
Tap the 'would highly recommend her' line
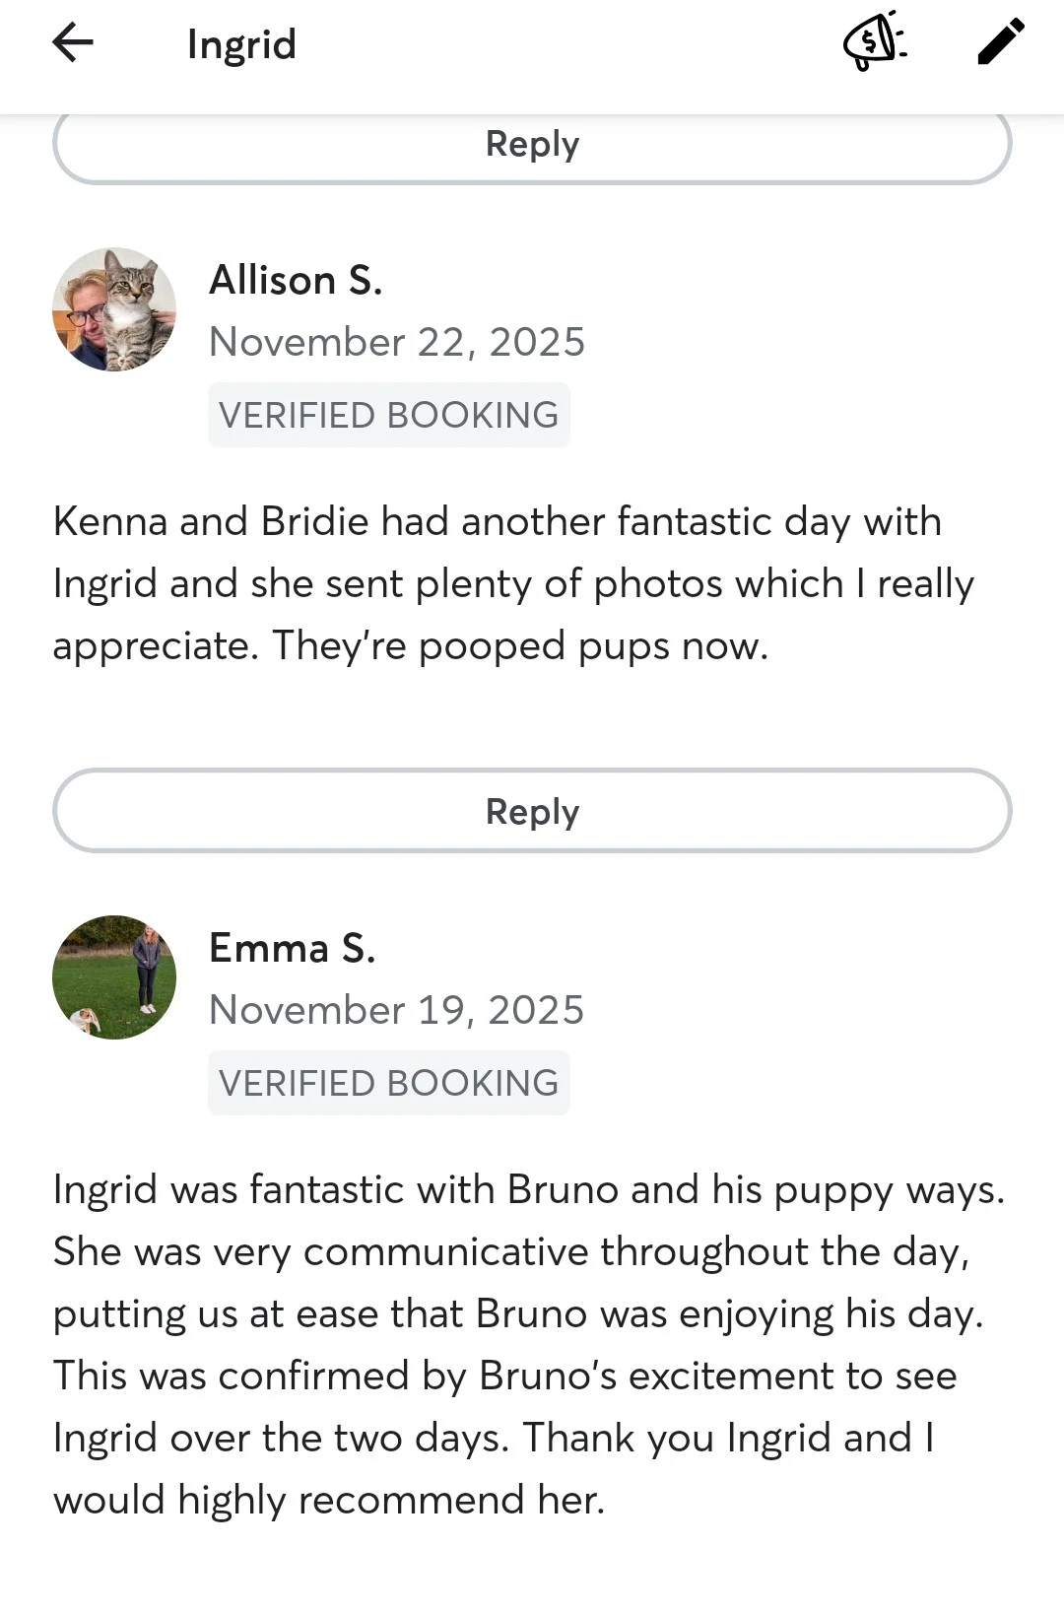coord(329,1500)
